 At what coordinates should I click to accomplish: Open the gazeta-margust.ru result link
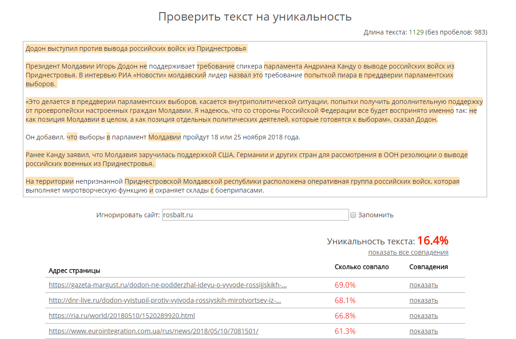point(167,285)
